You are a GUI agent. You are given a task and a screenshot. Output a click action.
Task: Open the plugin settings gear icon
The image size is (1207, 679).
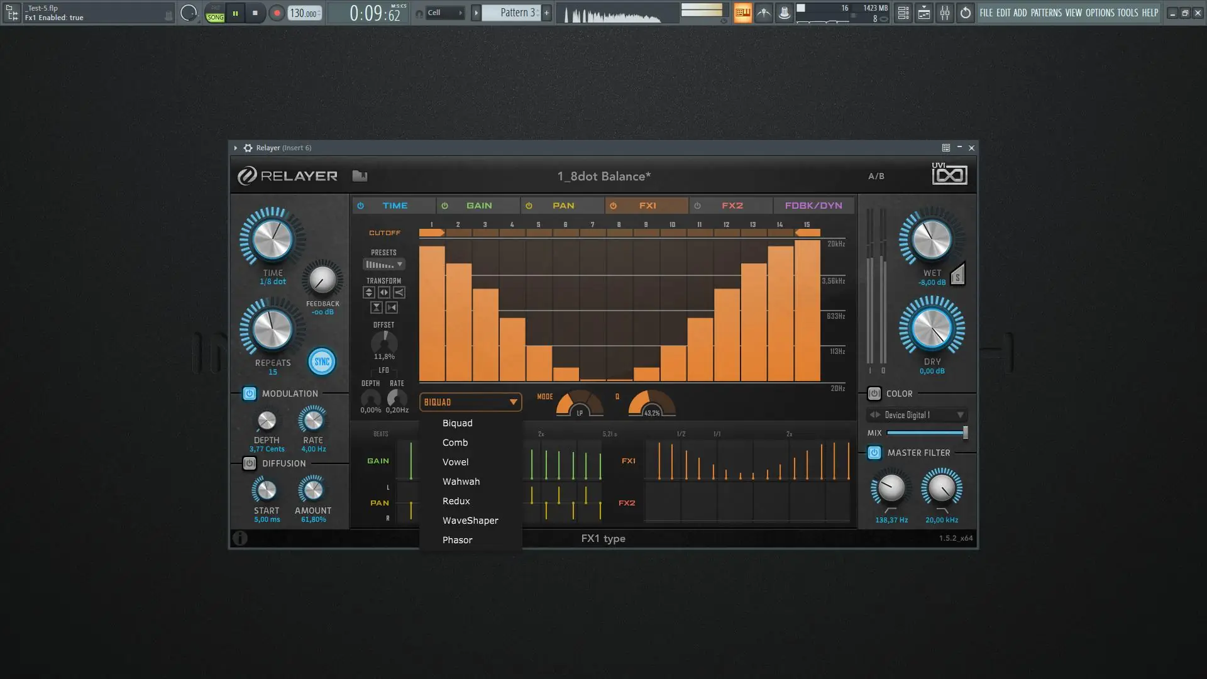click(x=248, y=148)
